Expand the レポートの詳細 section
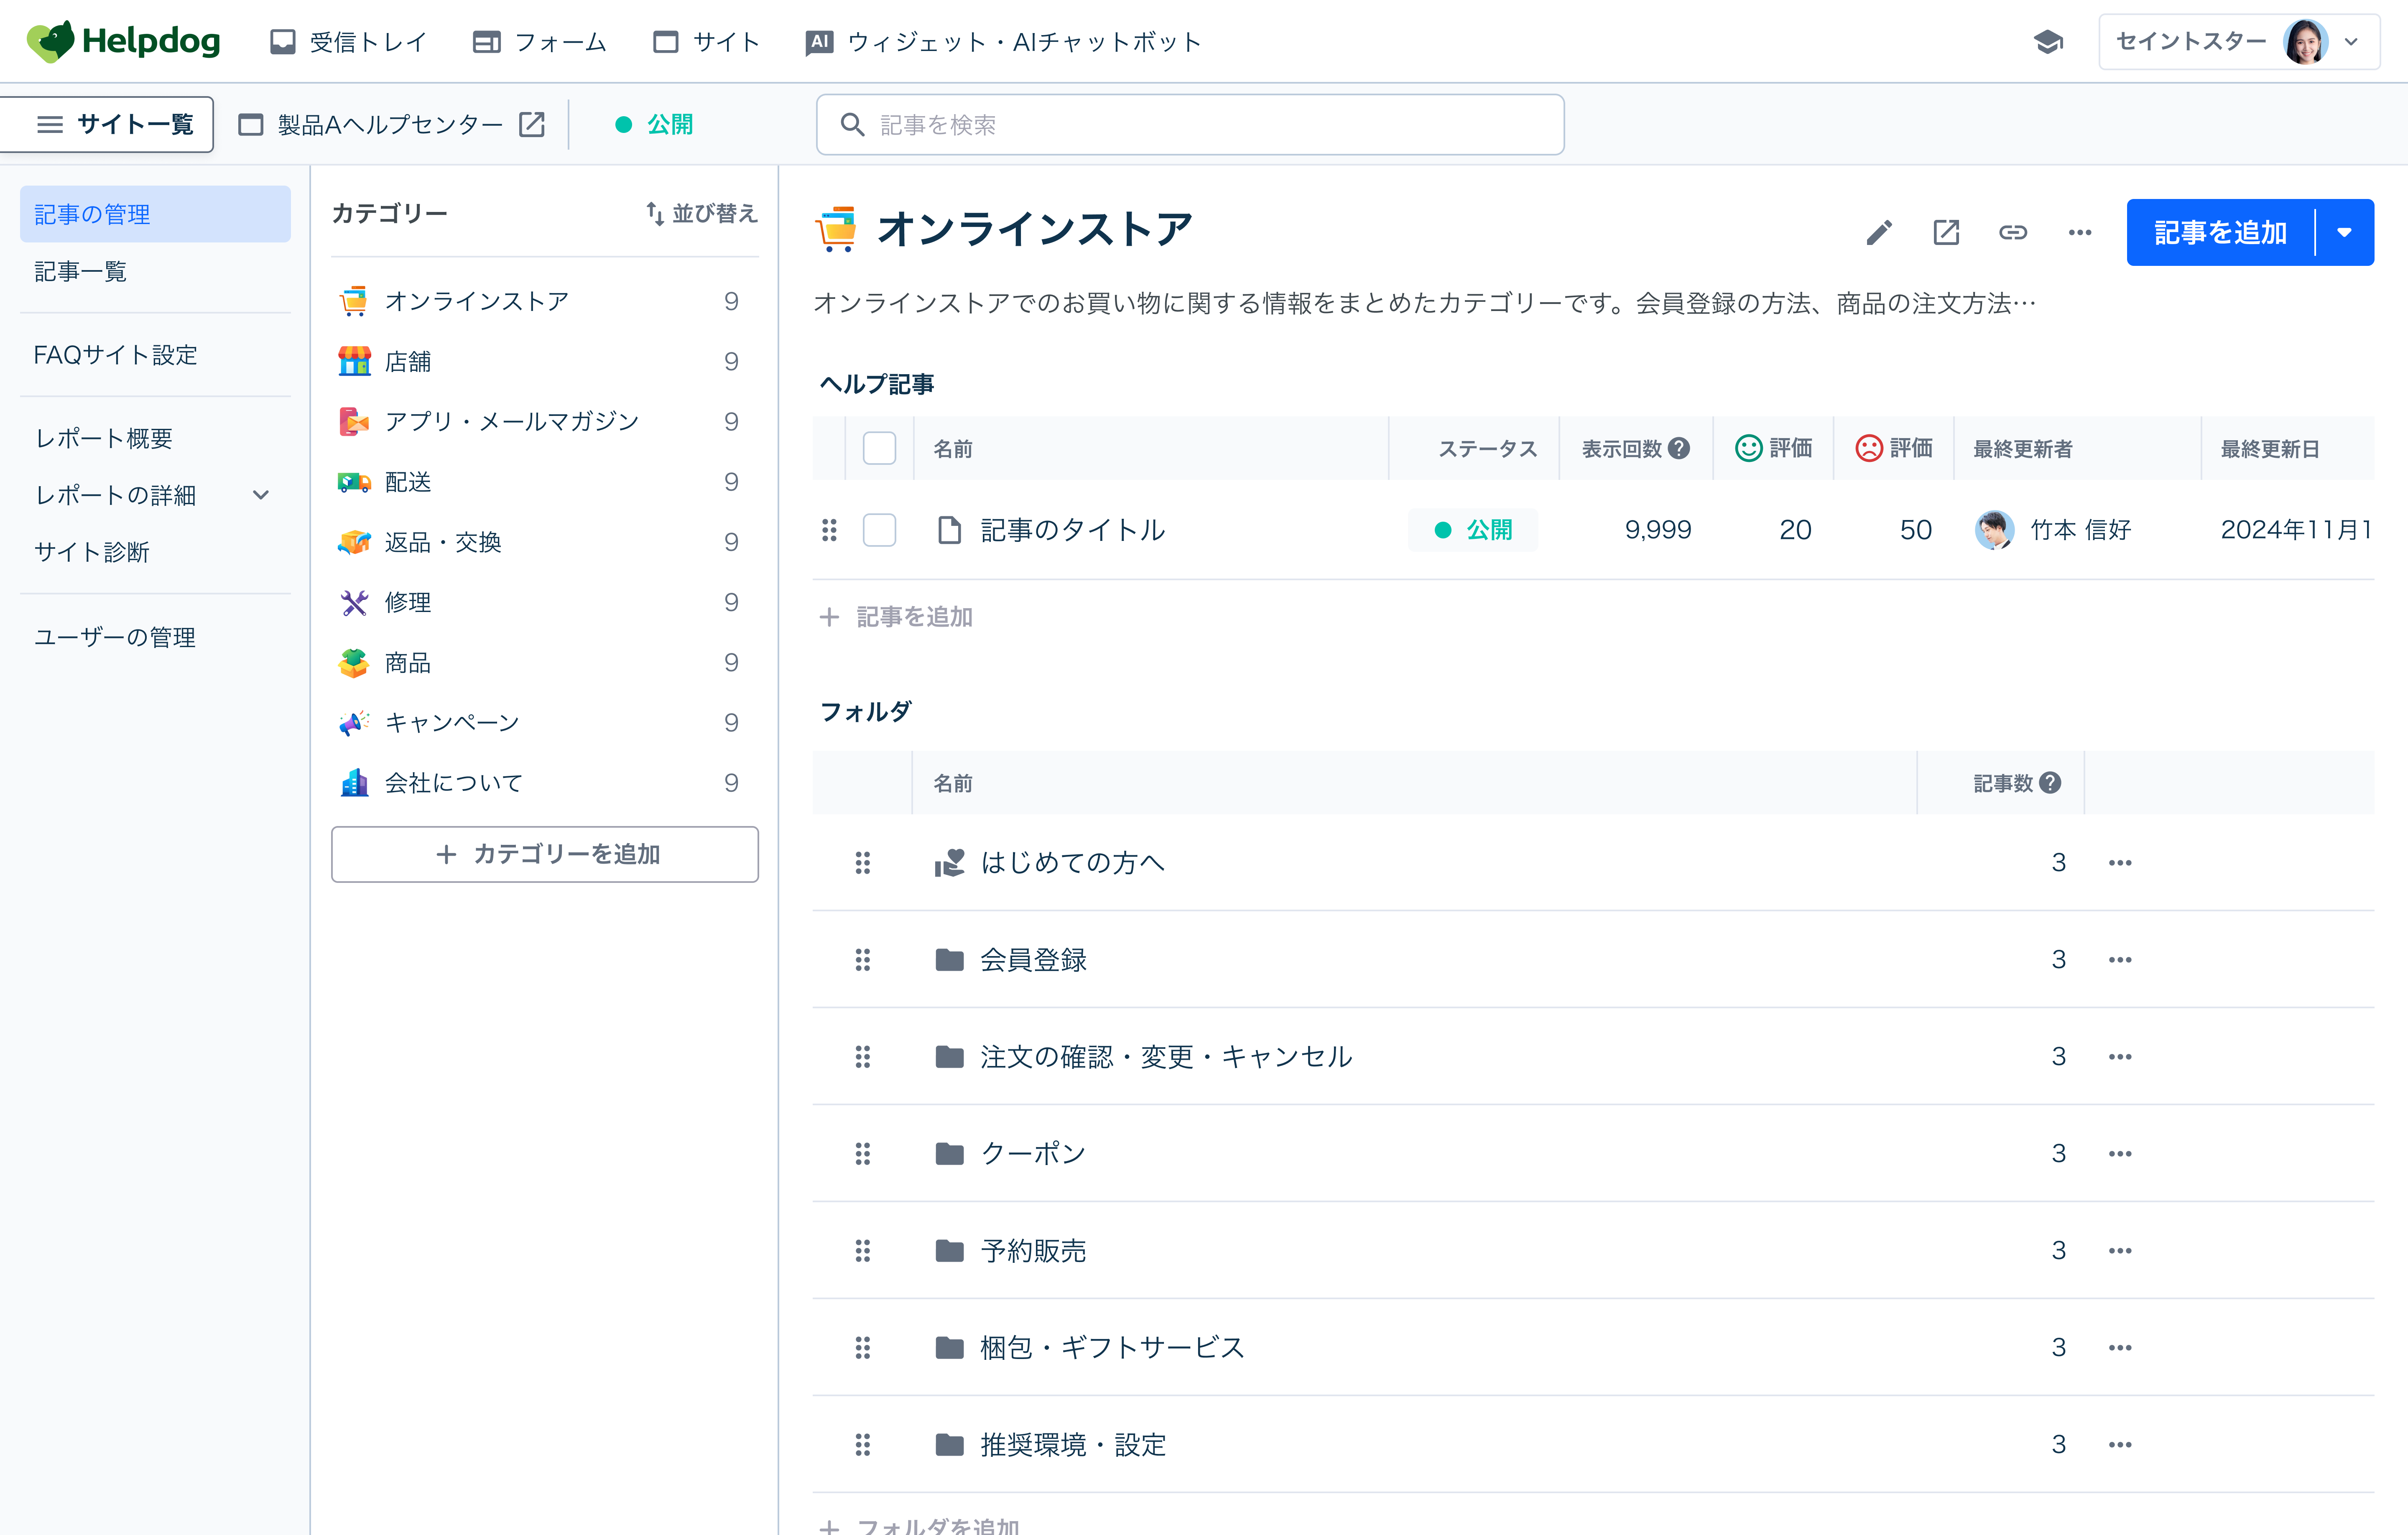 261,494
